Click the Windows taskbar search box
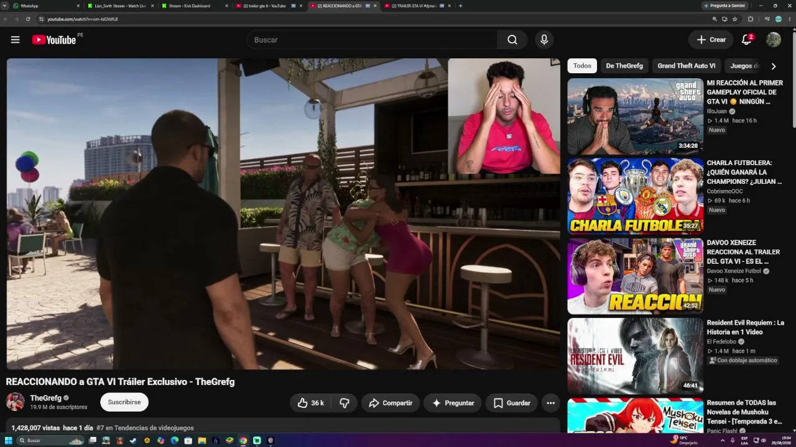 point(49,441)
